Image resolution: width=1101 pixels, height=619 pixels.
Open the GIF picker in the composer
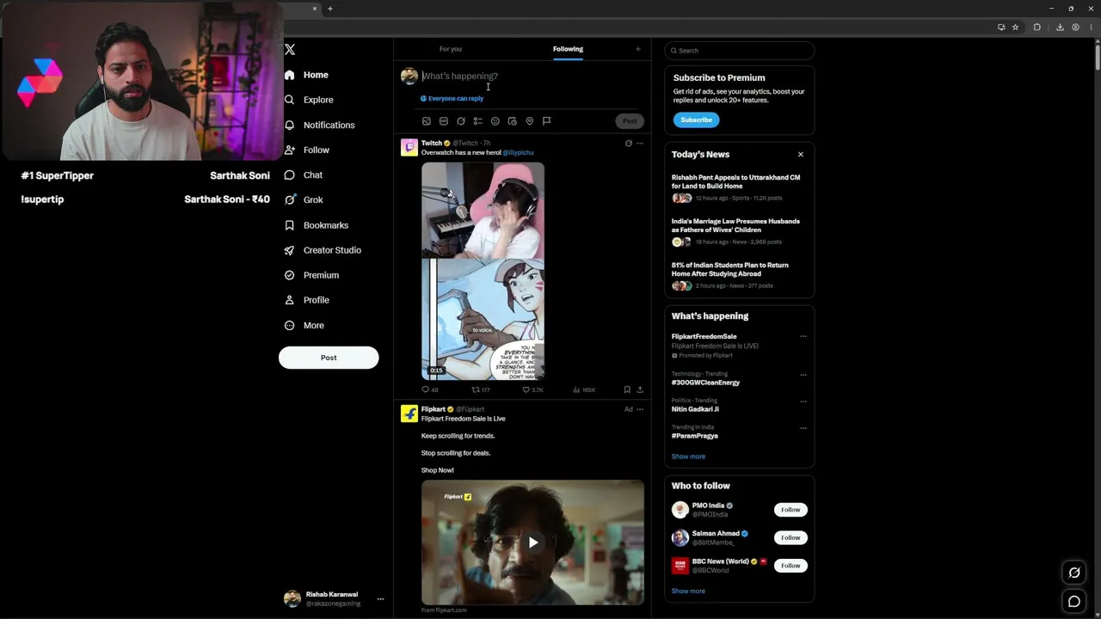pyautogui.click(x=443, y=121)
